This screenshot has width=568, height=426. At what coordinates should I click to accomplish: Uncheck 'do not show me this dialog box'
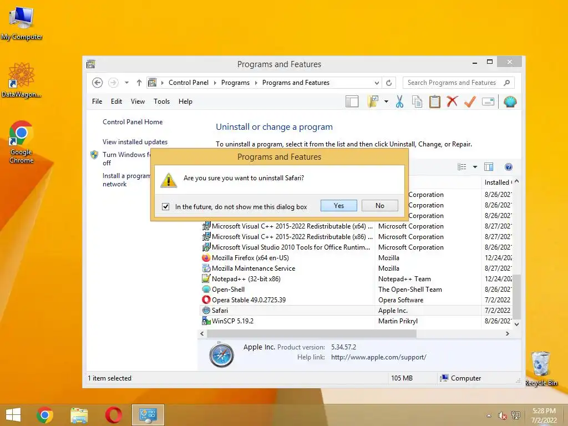click(x=165, y=206)
